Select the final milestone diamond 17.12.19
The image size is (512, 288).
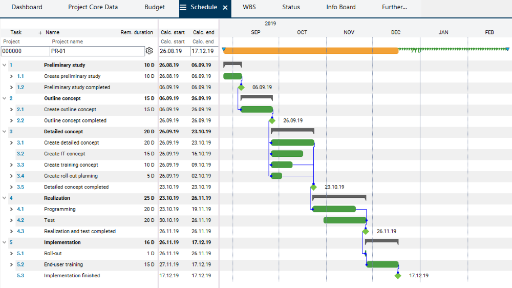[x=398, y=276]
